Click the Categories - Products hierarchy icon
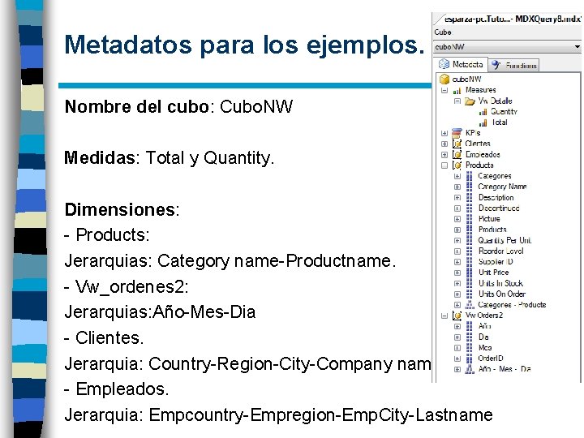This screenshot has height=438, width=584. [x=470, y=305]
